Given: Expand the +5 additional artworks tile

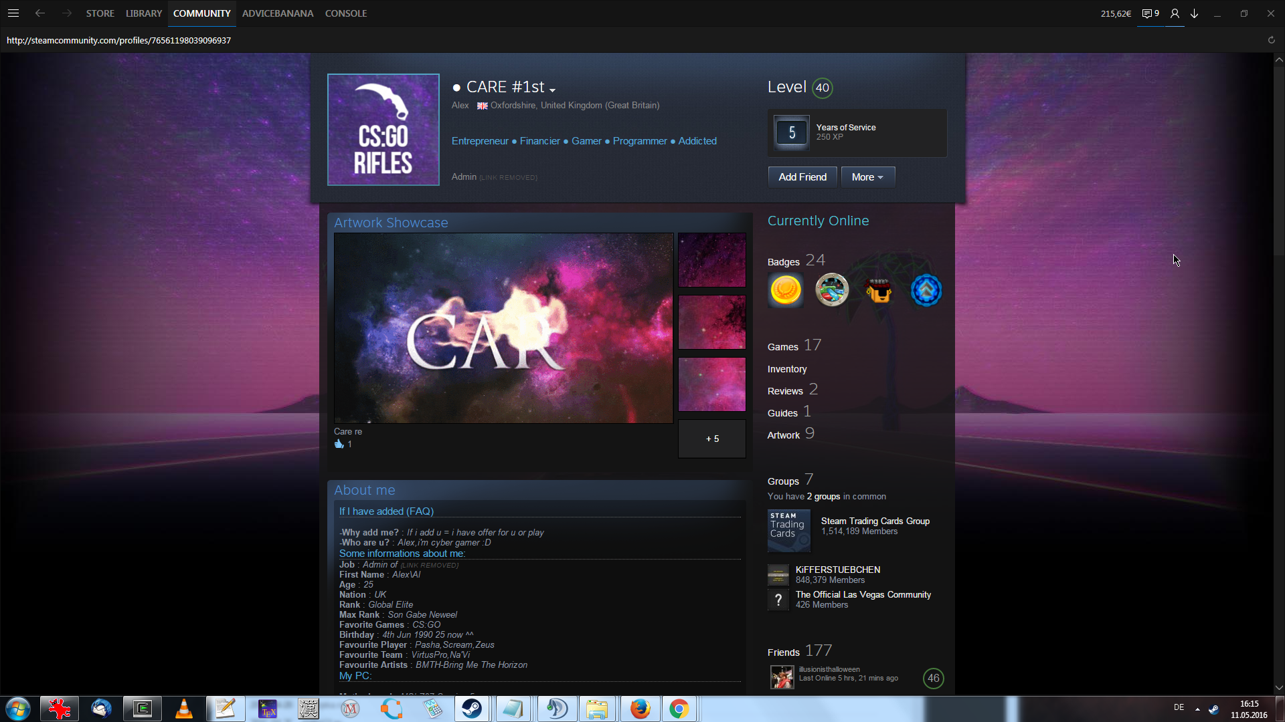Looking at the screenshot, I should [712, 439].
